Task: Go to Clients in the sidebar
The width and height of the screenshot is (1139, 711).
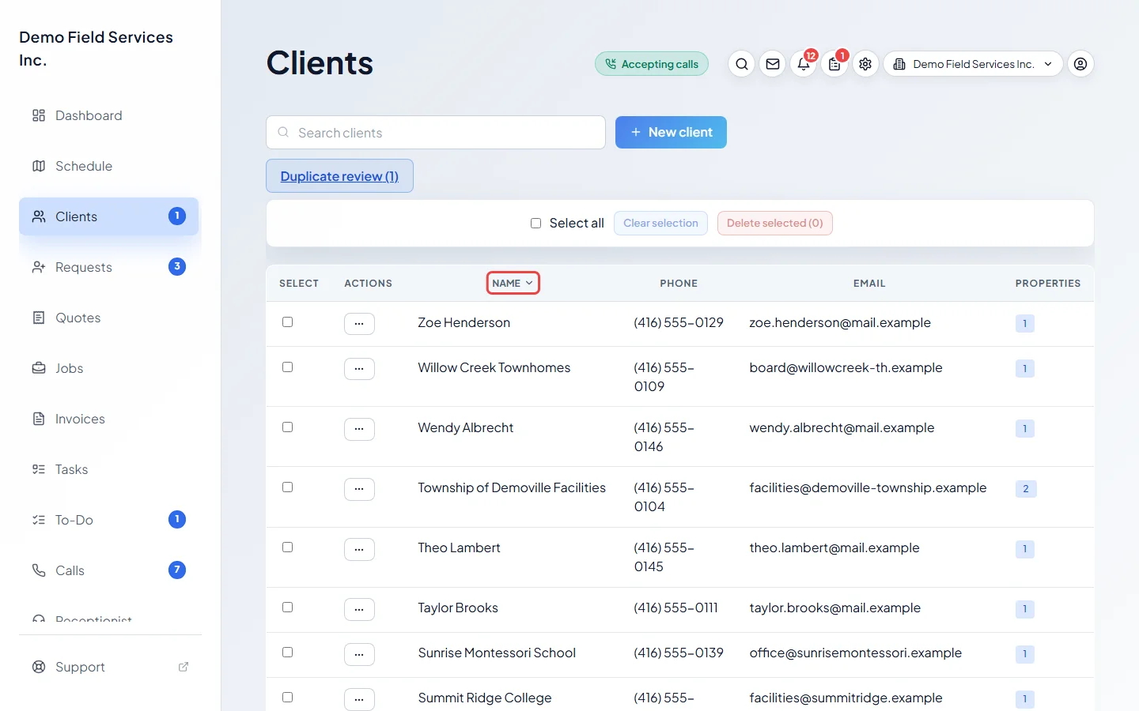Action: coord(109,216)
